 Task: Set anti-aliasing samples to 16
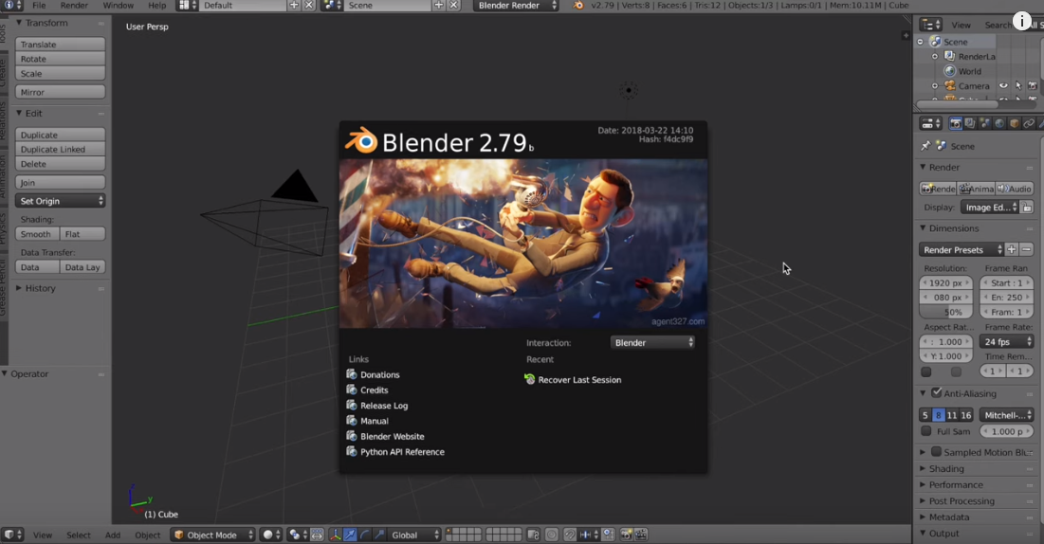(x=966, y=415)
